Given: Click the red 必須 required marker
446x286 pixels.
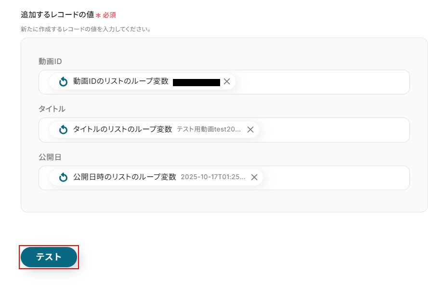Looking at the screenshot, I should (x=109, y=15).
